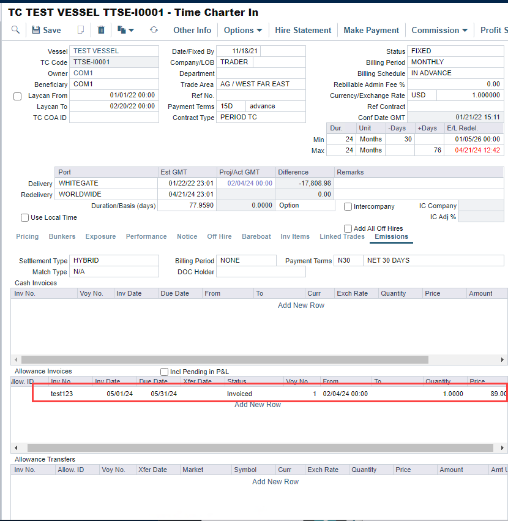This screenshot has height=521, width=508.
Task: Click the Hire Statement button
Action: 303,30
